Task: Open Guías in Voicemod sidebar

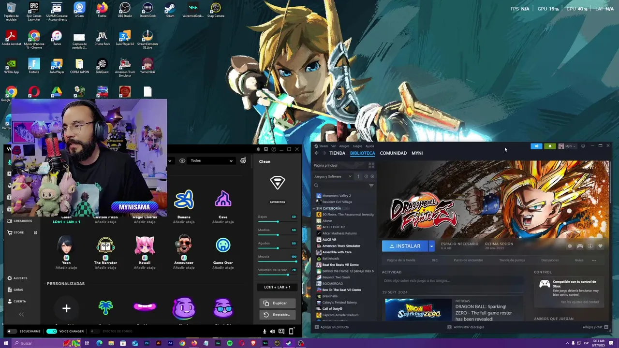Action: click(x=15, y=290)
